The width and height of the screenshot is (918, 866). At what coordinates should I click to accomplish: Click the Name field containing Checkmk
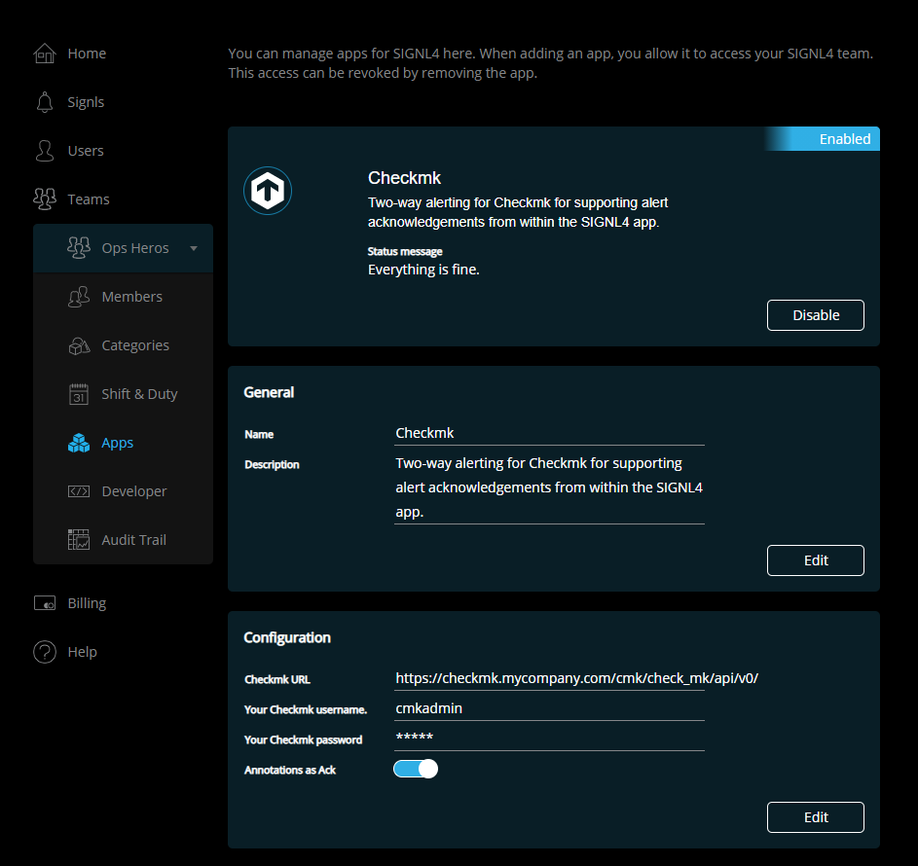coord(549,433)
